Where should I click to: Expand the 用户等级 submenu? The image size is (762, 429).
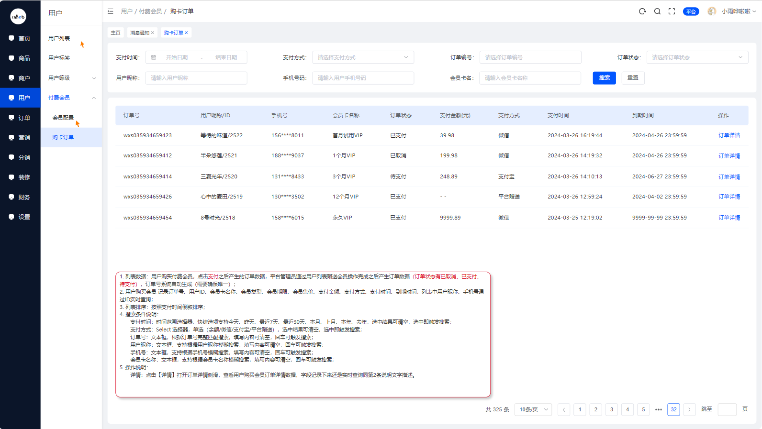(94, 78)
